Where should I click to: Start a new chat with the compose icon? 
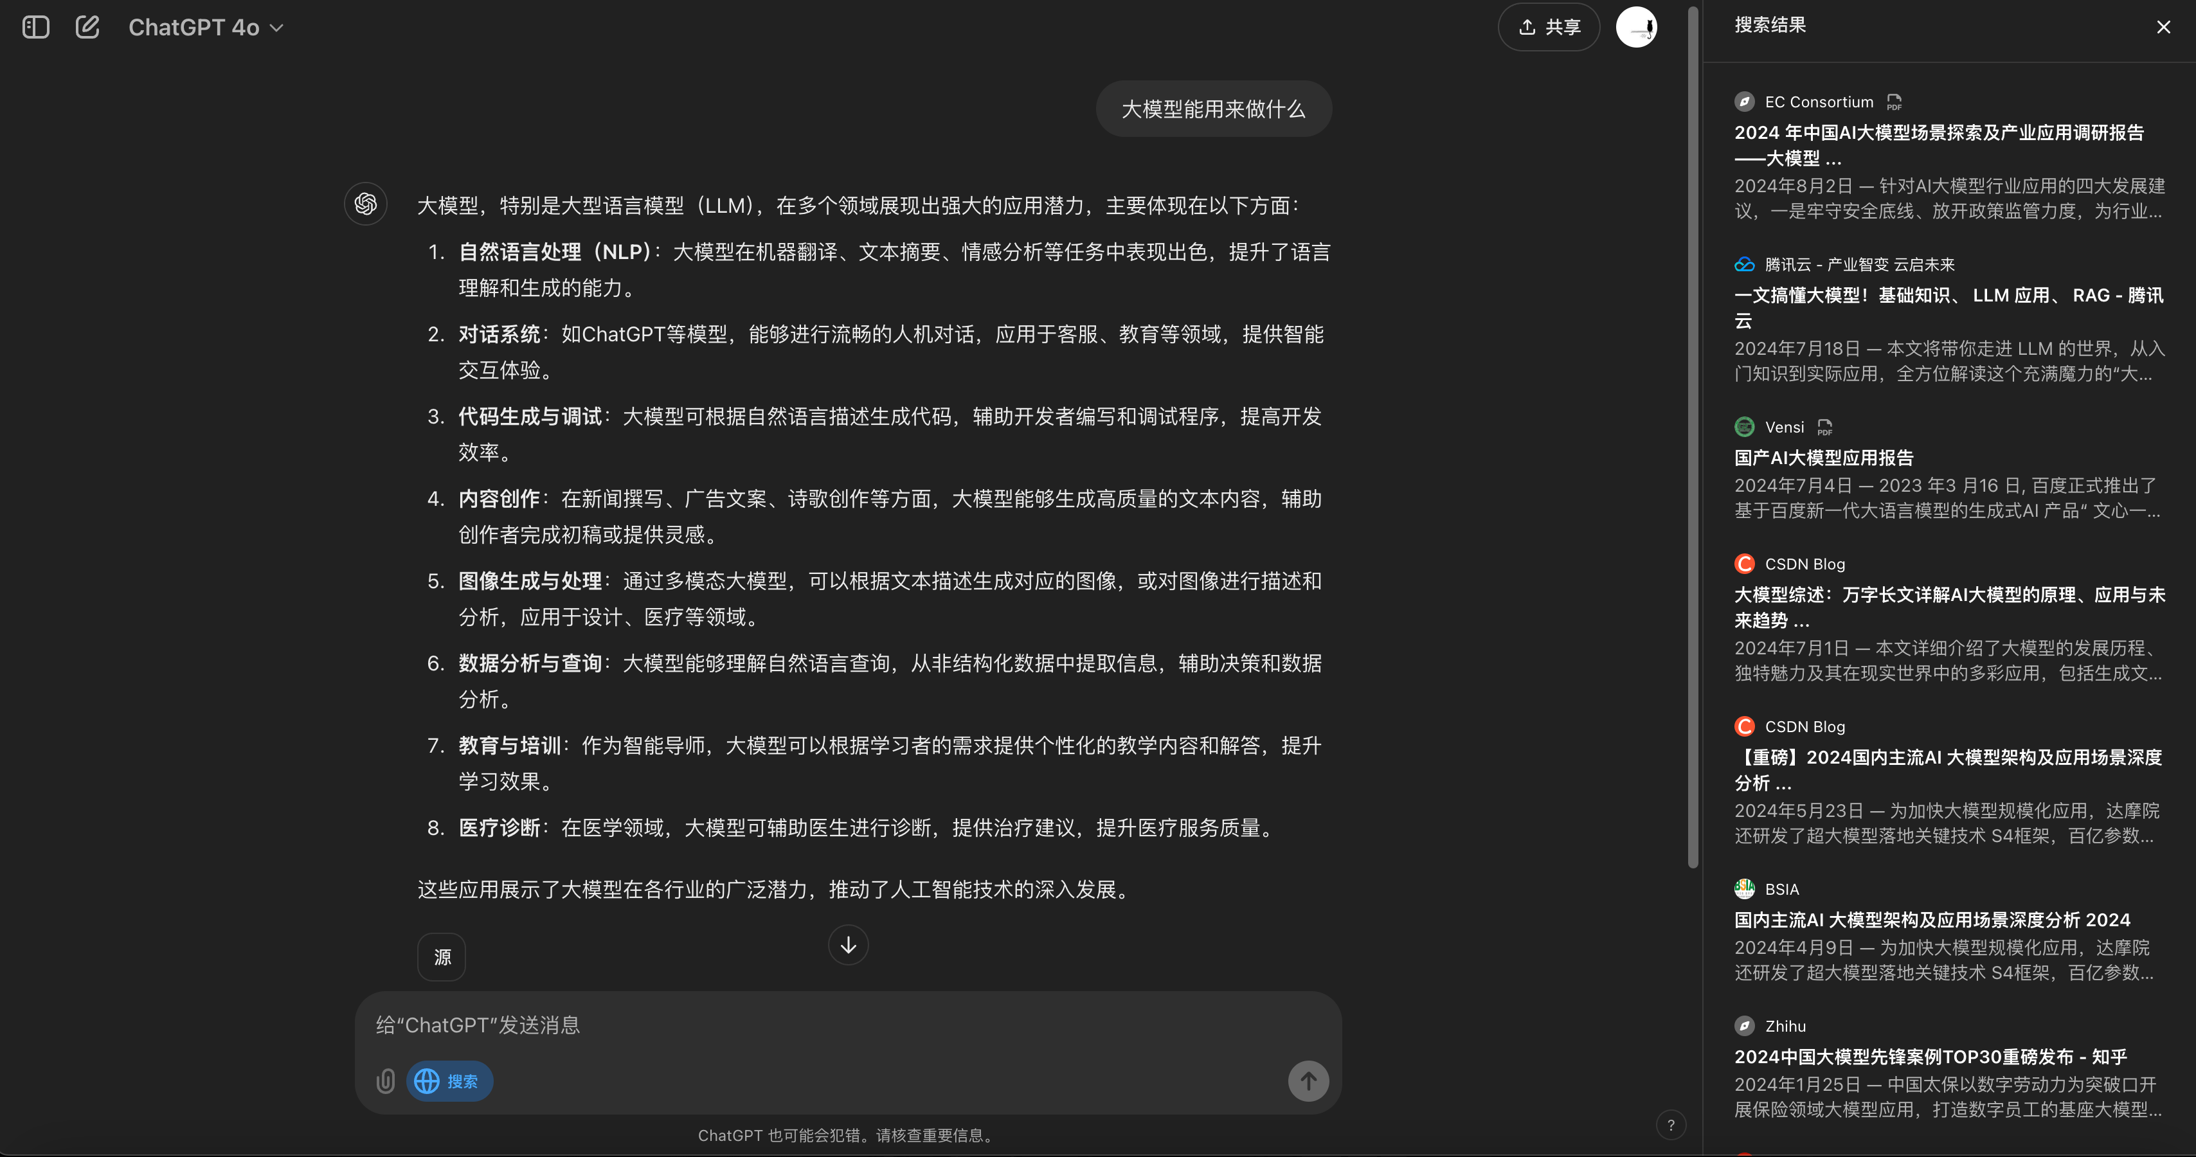click(88, 27)
